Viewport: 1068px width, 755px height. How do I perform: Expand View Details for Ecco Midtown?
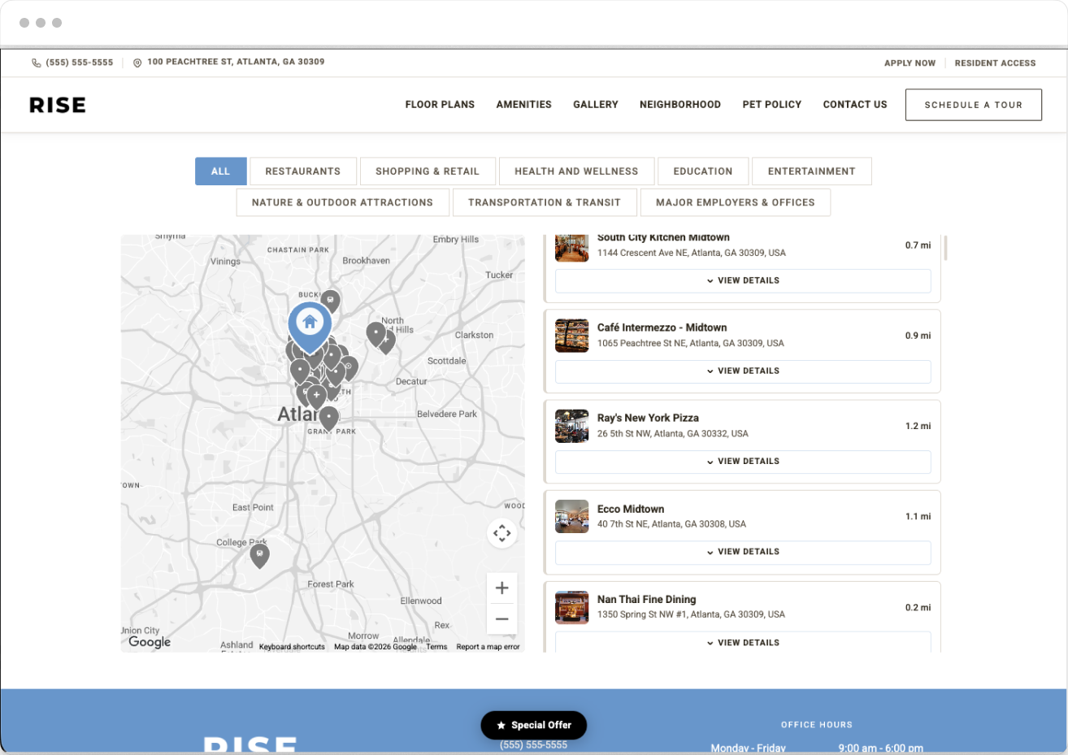tap(743, 552)
